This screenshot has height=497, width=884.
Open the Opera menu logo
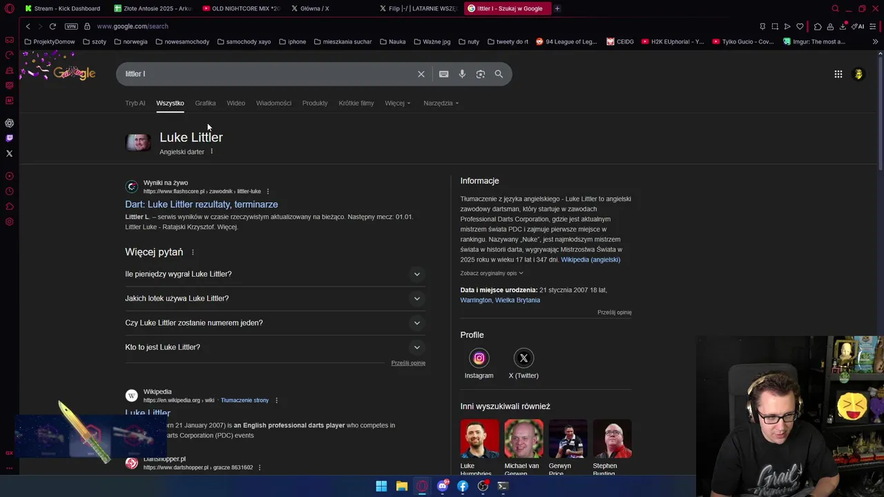(9, 8)
